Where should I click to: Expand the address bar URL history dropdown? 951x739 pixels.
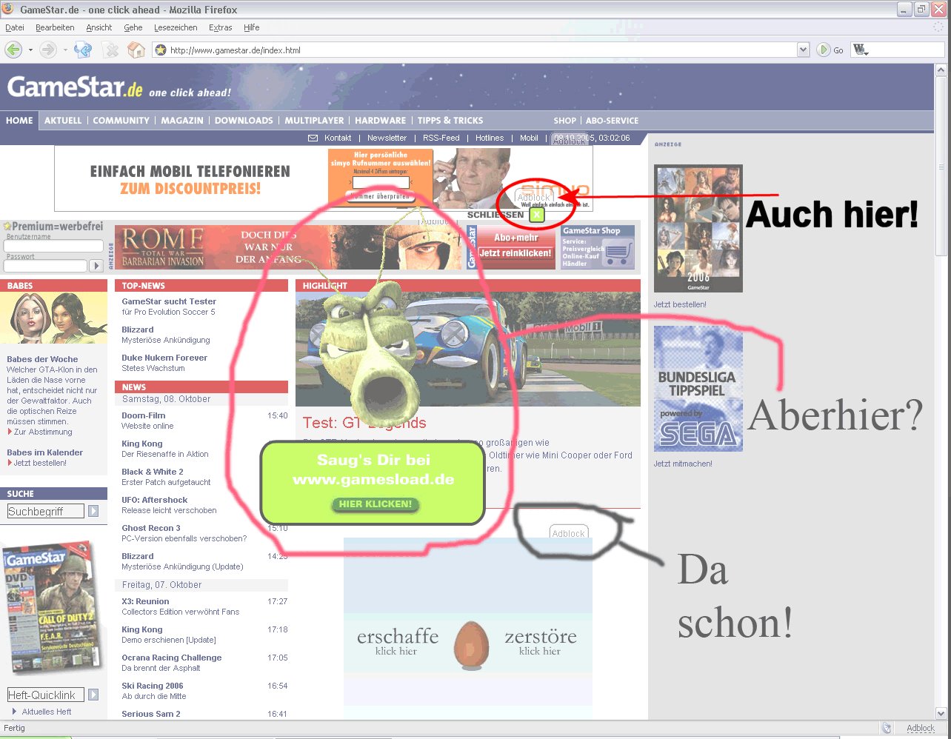pos(803,50)
